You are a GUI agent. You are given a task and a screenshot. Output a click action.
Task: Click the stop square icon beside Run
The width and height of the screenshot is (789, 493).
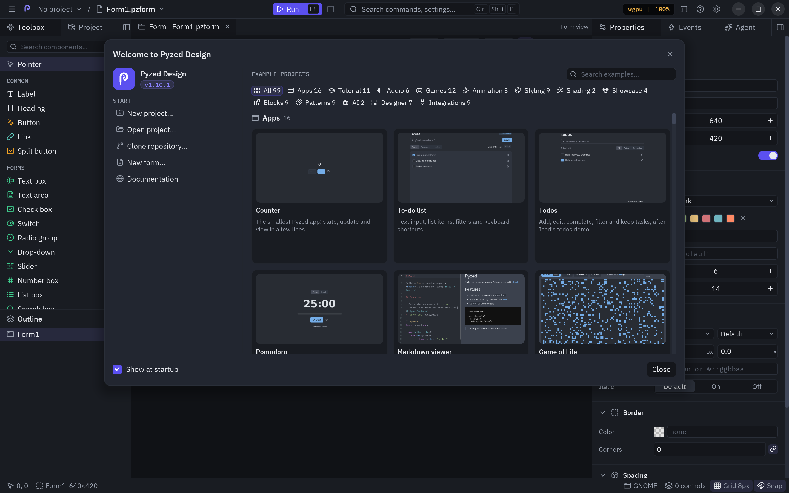(x=331, y=9)
